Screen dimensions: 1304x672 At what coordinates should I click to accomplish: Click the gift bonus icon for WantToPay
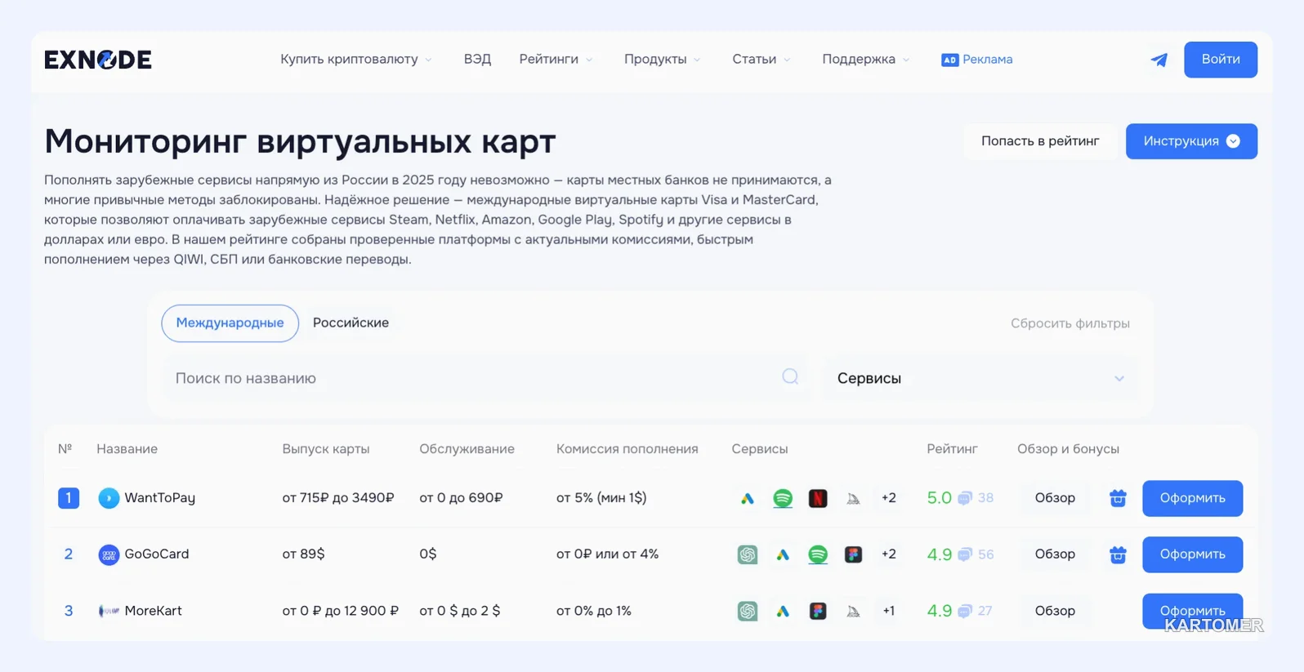(1118, 498)
